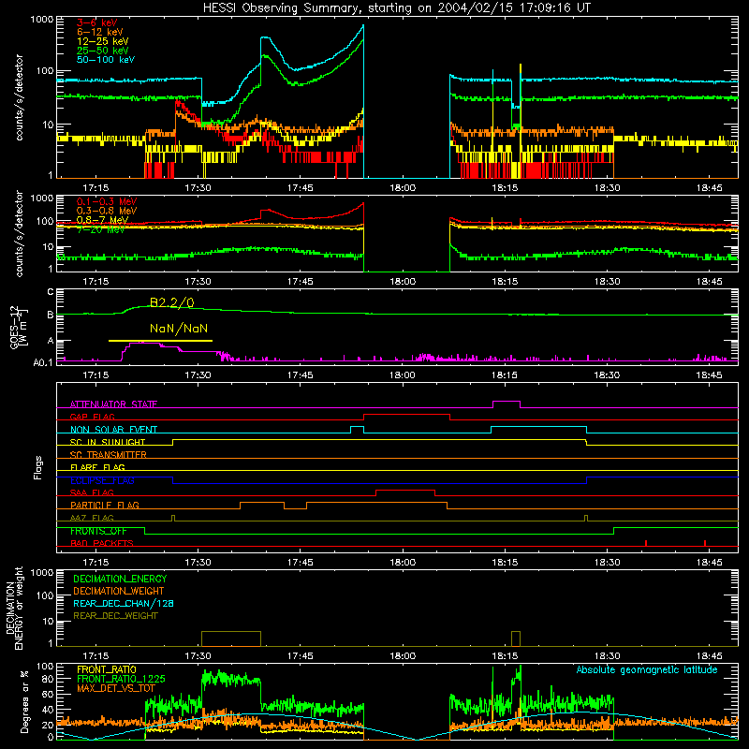Screen dimensions: 749x749
Task: Click the yellow flare interval bar under NaN/NaN
Action: pos(160,341)
